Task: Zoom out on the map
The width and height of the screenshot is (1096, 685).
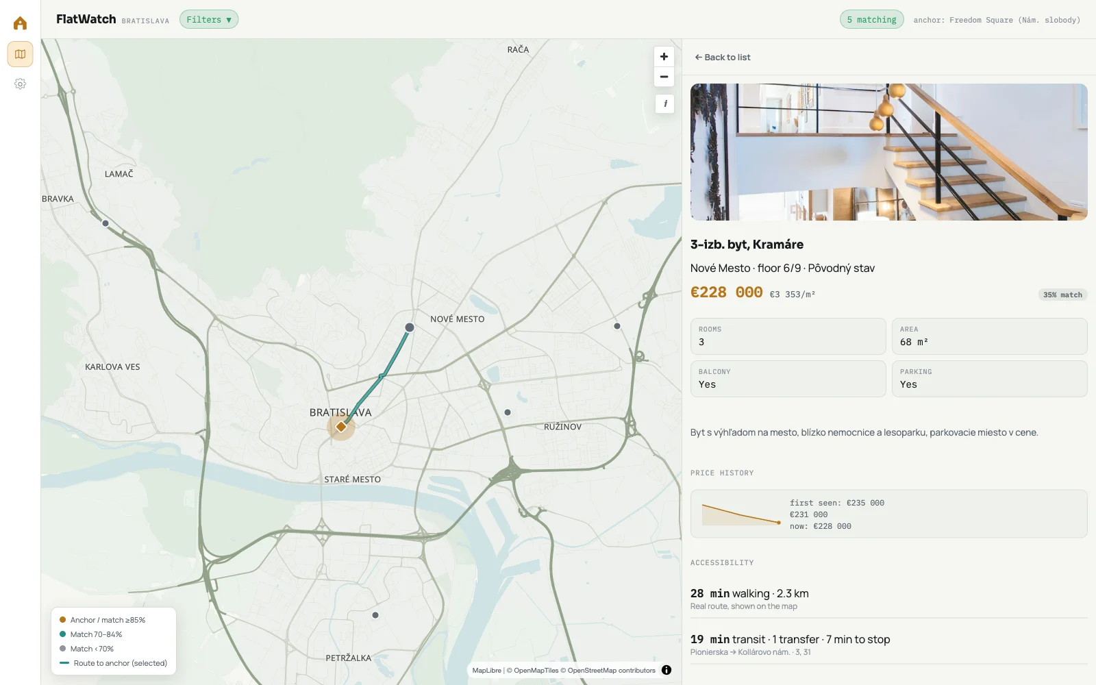Action: 664,77
